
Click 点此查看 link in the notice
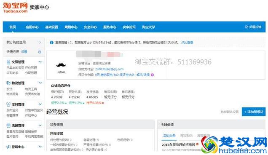point(187,42)
